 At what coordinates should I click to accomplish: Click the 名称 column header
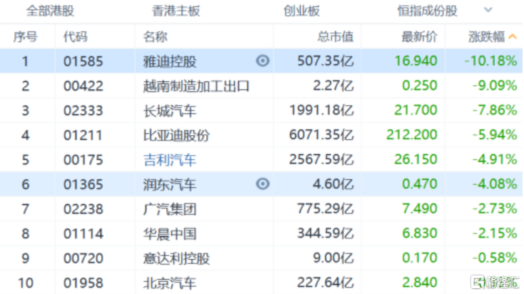[155, 36]
